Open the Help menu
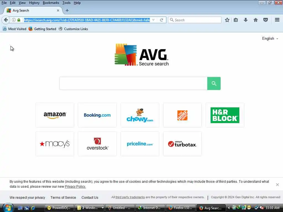Screen dimensions: 283x212 point(77,3)
